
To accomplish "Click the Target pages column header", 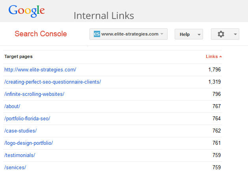I will pyautogui.click(x=19, y=57).
